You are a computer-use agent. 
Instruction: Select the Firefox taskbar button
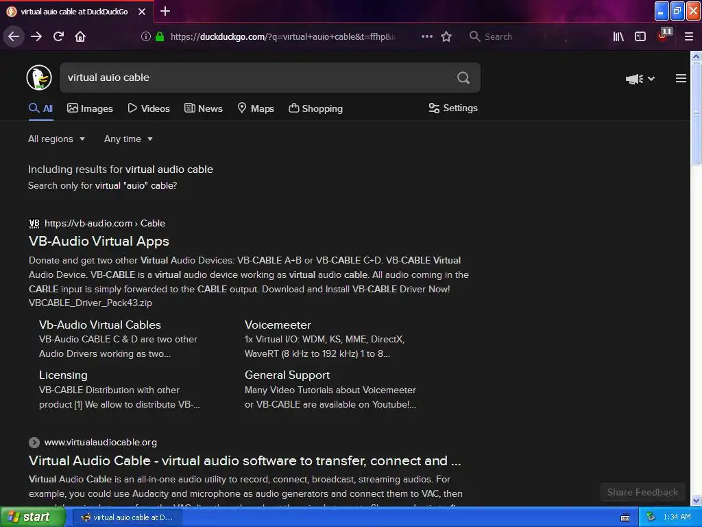pos(127,517)
